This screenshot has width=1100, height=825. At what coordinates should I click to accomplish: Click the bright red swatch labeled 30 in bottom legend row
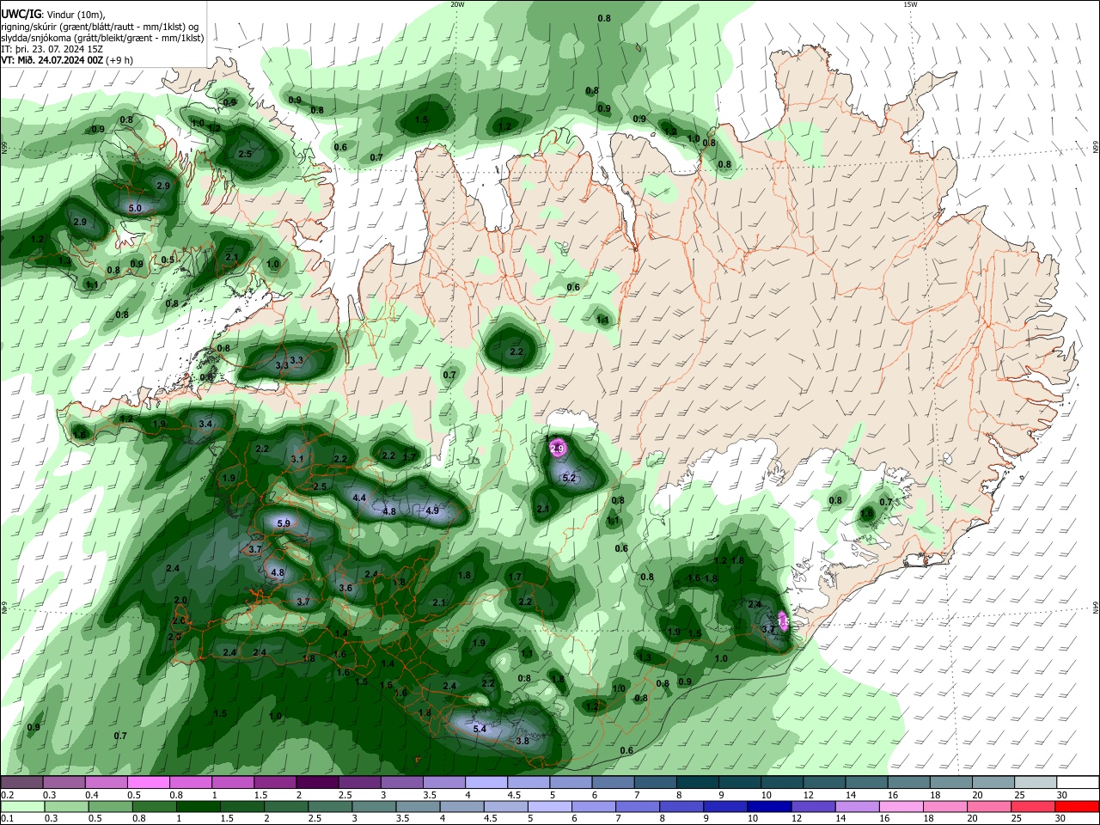pos(1078,806)
